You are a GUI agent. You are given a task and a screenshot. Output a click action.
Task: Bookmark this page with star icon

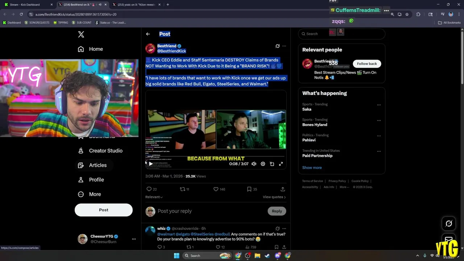click(407, 14)
